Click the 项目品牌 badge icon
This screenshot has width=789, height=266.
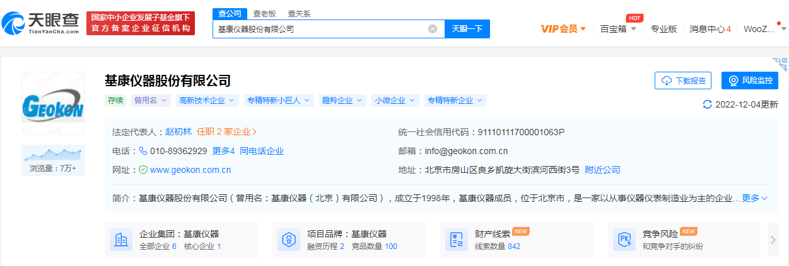pyautogui.click(x=288, y=240)
